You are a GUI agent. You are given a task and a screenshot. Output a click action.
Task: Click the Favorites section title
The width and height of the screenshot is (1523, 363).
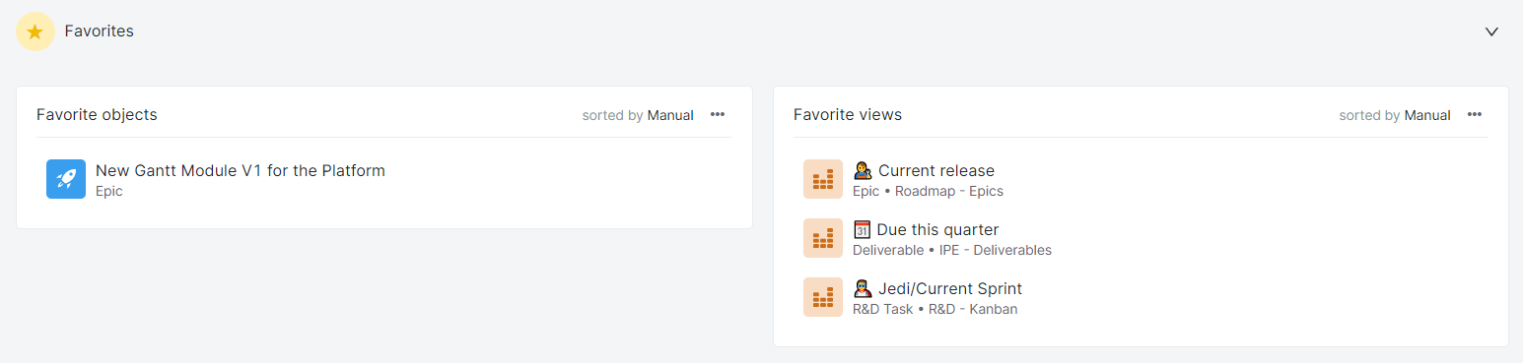[100, 31]
